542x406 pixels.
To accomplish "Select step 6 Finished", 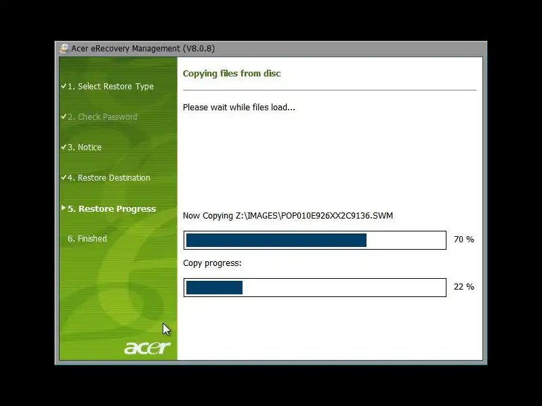I will (x=87, y=239).
